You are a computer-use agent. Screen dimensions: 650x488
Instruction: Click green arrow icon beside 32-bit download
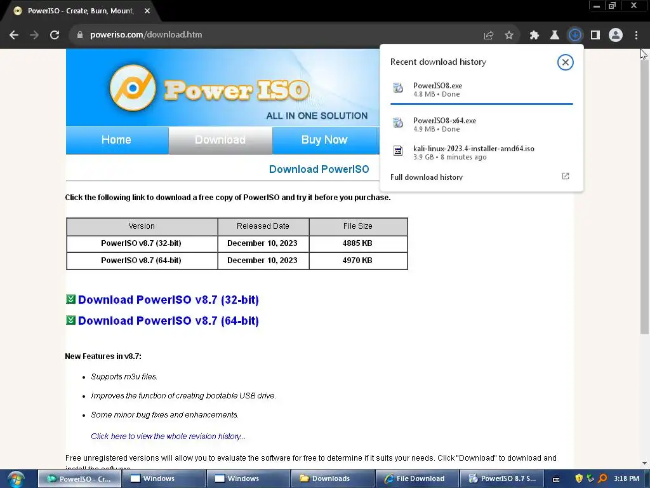point(71,299)
